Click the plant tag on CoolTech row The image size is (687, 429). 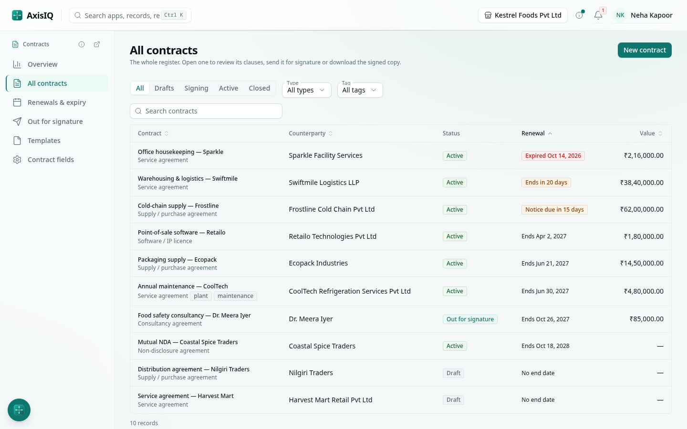click(201, 296)
